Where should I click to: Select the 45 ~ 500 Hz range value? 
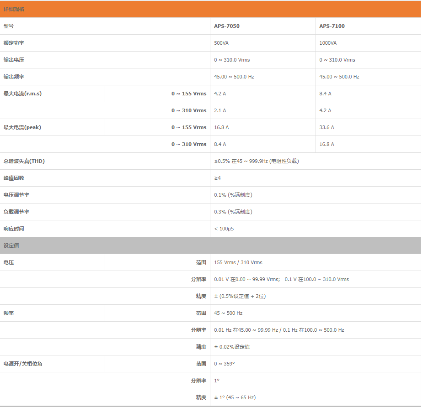tap(228, 313)
